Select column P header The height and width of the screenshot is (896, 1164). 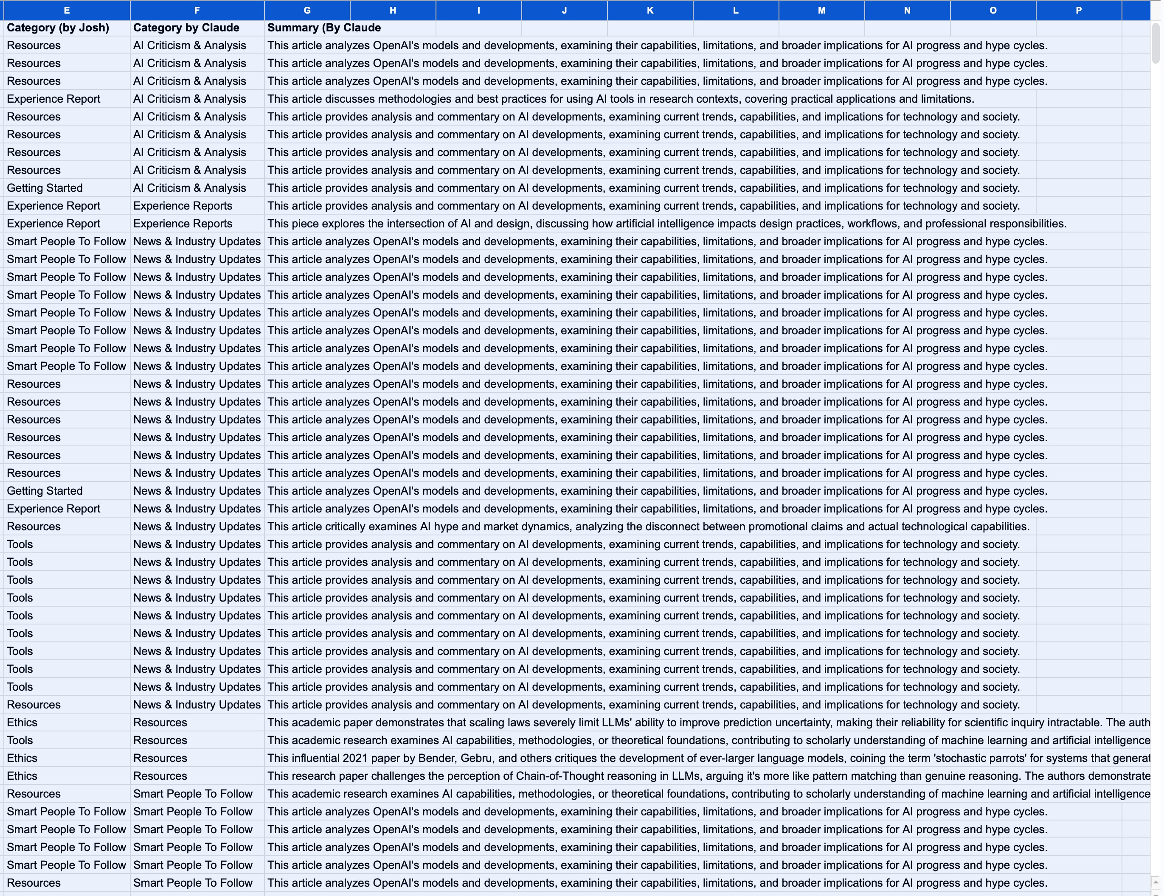point(1078,10)
